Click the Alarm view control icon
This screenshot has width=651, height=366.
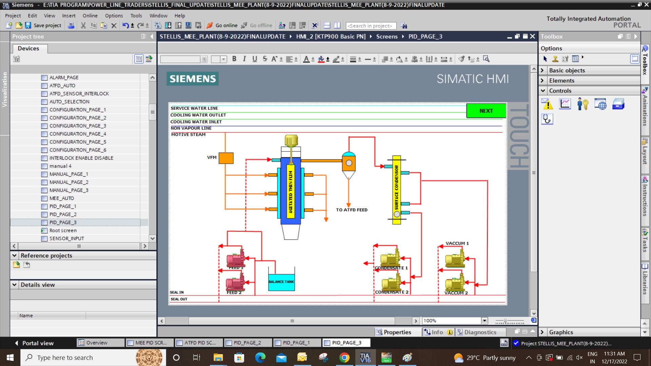click(547, 104)
